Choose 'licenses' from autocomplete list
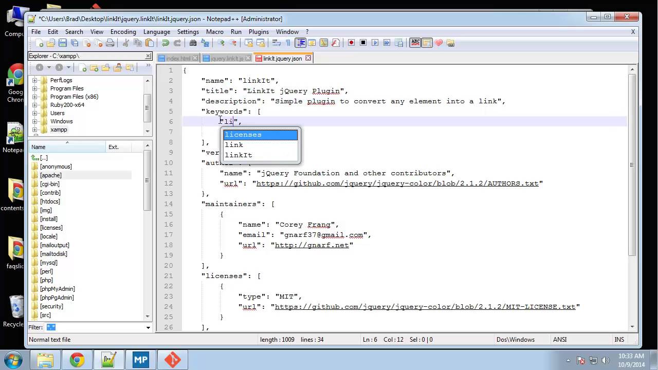 (x=260, y=135)
